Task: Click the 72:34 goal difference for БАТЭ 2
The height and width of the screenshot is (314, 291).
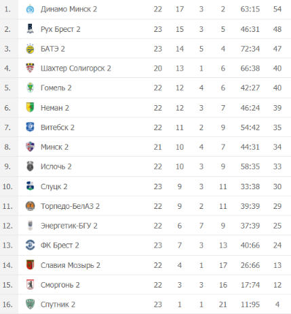Action: point(250,49)
